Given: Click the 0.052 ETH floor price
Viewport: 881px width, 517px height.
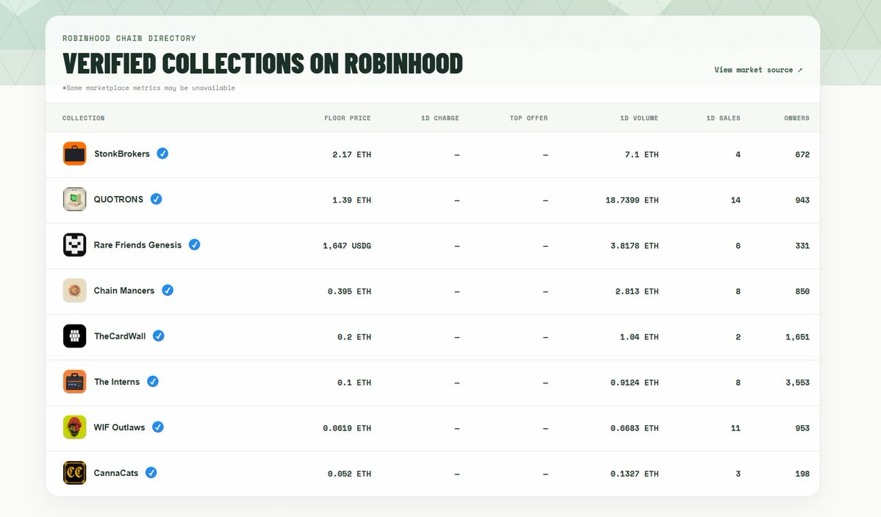Looking at the screenshot, I should tap(350, 473).
